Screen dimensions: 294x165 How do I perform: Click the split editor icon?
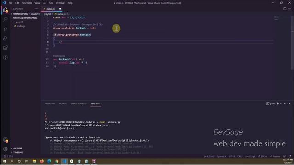(285, 9)
